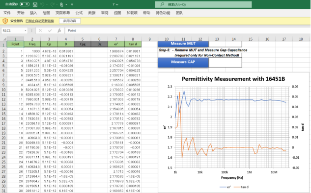Toggle the 自动保存 AutoSave switch
311x193 pixels.
25,4
